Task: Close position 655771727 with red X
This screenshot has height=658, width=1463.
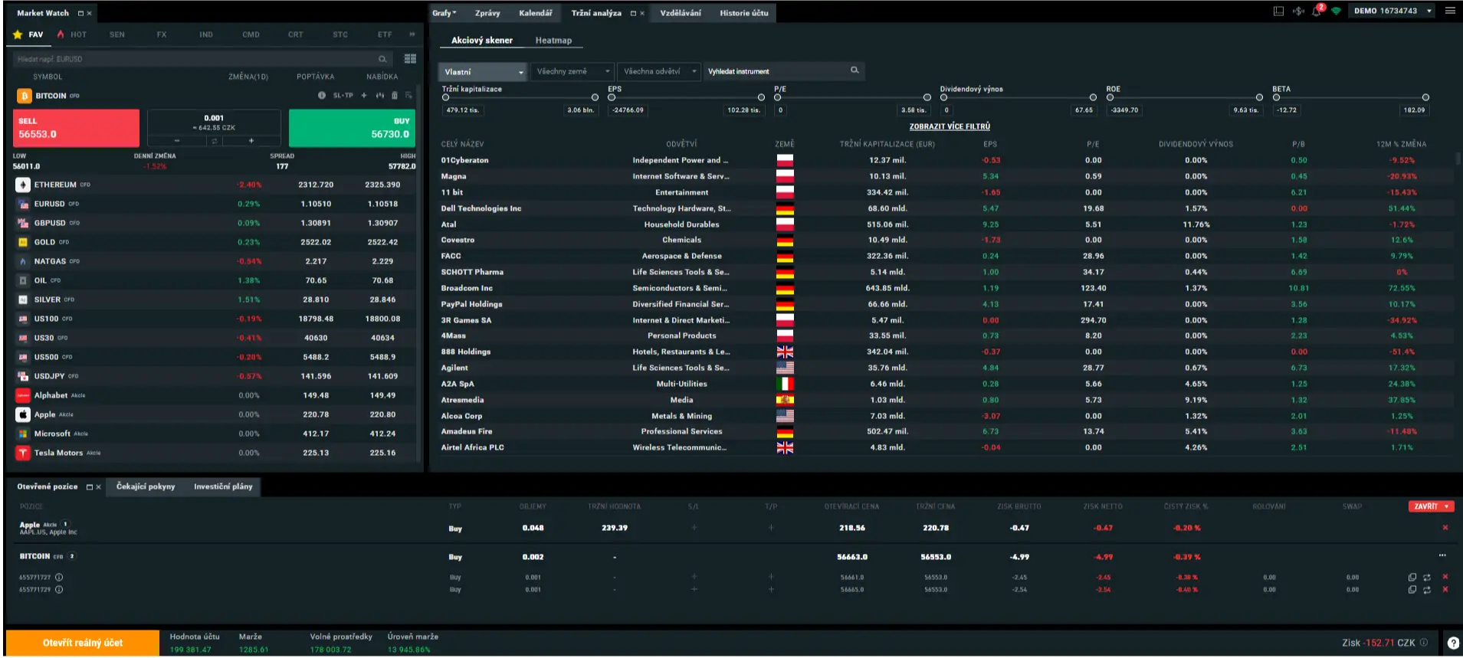Action: click(x=1445, y=578)
